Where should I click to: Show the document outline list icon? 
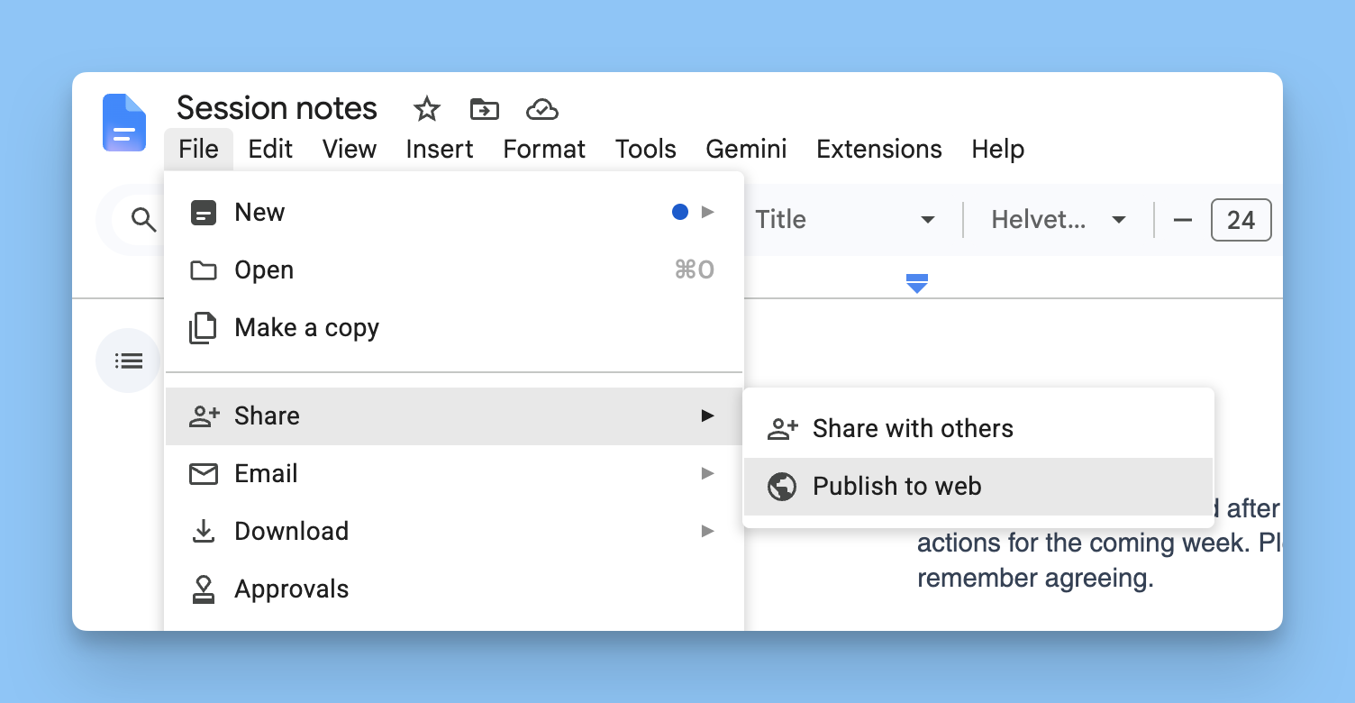[x=128, y=361]
